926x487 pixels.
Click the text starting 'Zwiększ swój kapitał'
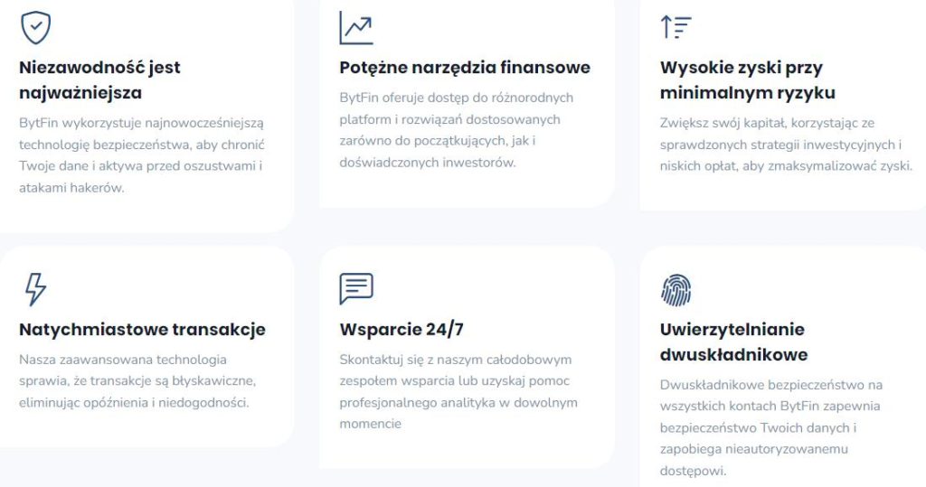(786, 145)
